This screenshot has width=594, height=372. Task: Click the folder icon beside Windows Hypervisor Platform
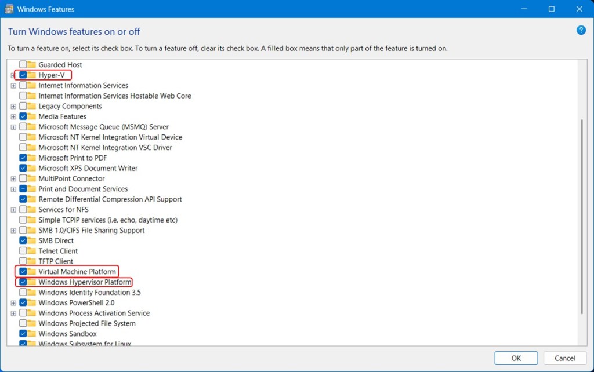coord(31,282)
